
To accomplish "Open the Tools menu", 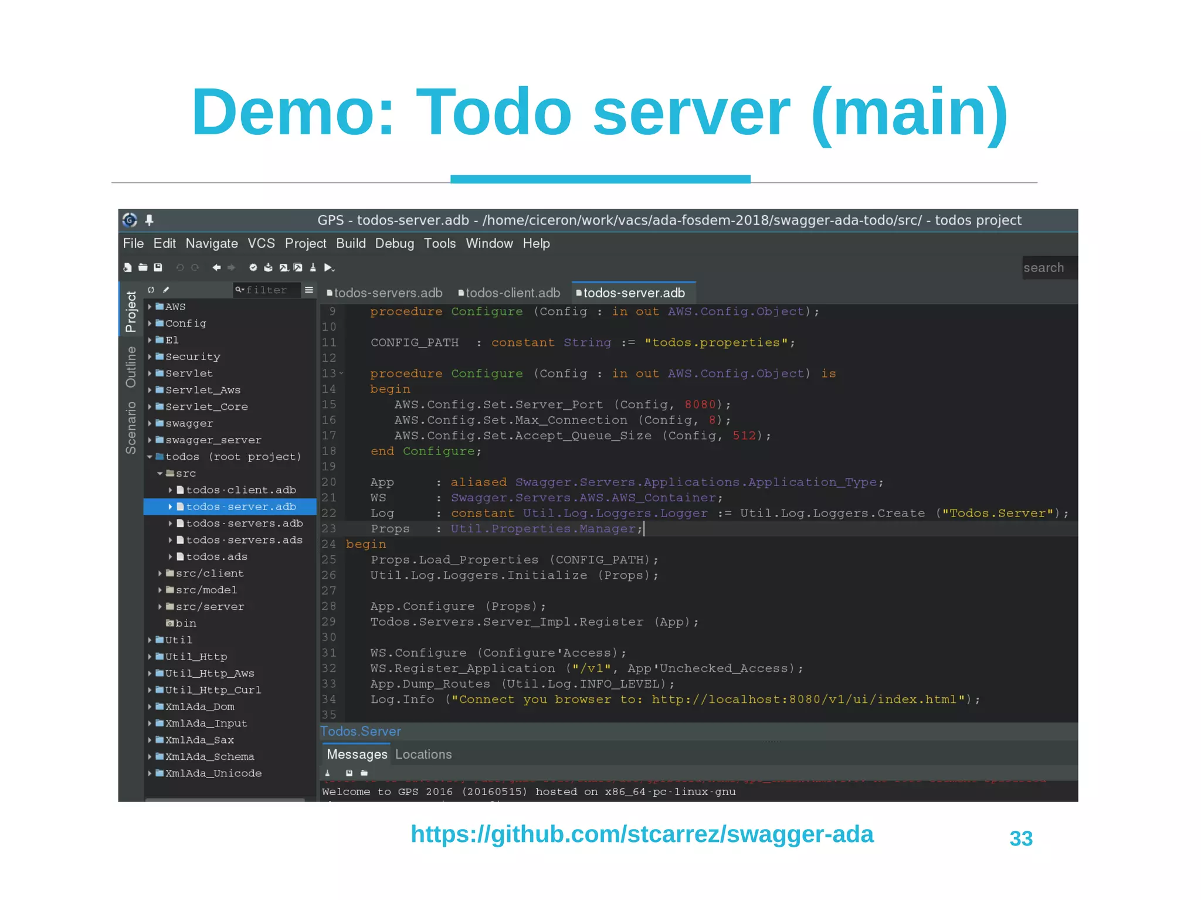I will (440, 243).
